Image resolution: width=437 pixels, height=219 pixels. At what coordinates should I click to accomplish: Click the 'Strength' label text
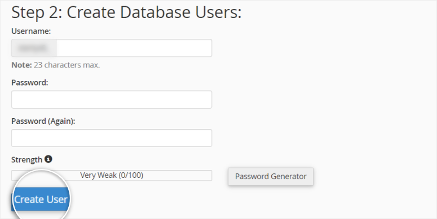tap(27, 160)
